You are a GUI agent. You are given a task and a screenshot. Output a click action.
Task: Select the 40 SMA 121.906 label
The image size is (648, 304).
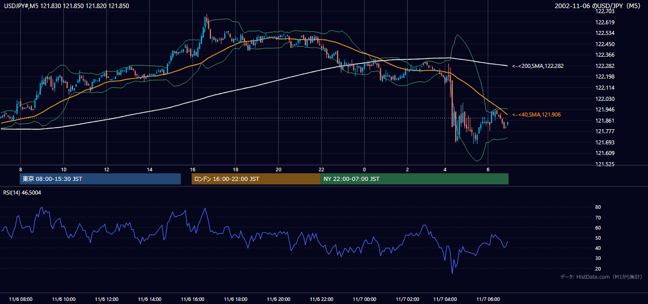tap(536, 115)
